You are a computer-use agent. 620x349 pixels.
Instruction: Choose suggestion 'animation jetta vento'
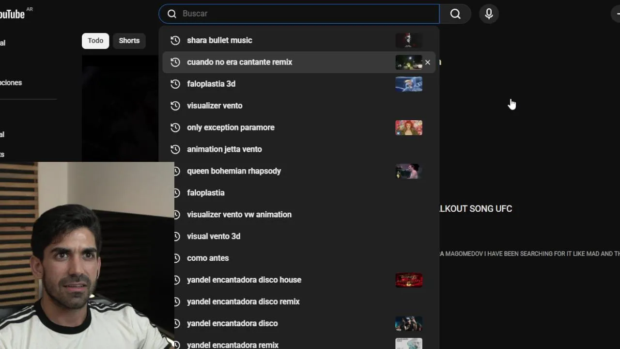pyautogui.click(x=299, y=149)
